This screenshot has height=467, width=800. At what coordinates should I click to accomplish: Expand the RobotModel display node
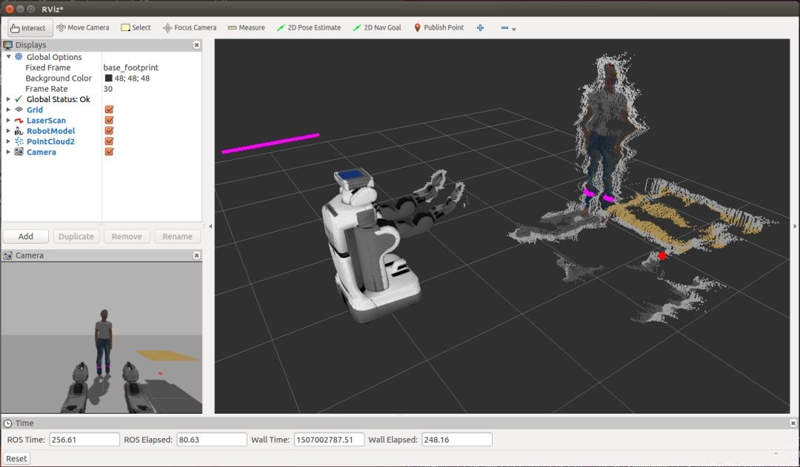(8, 131)
